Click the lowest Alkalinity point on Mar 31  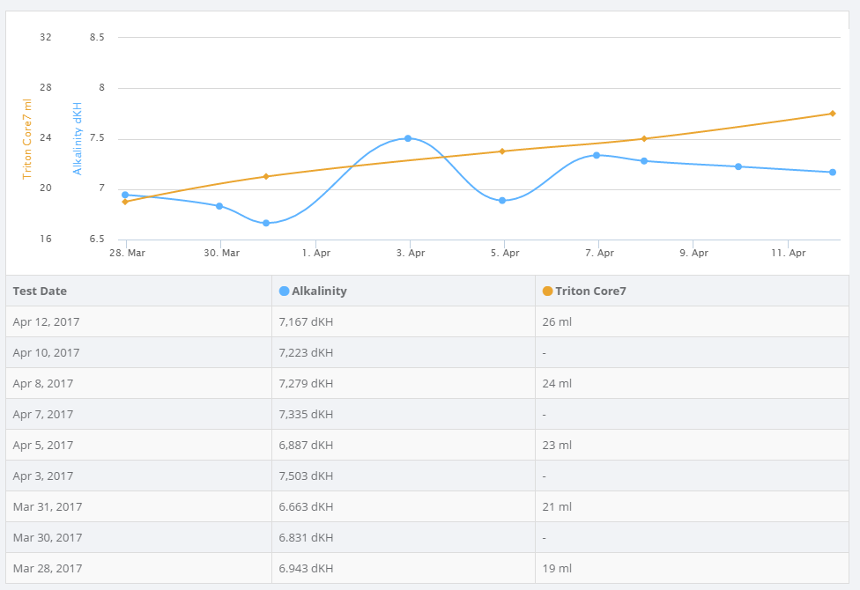[266, 223]
